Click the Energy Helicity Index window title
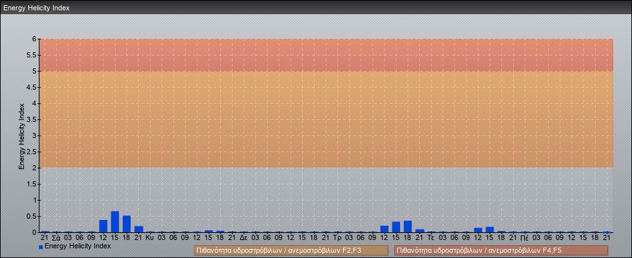The width and height of the screenshot is (632, 258). click(36, 8)
